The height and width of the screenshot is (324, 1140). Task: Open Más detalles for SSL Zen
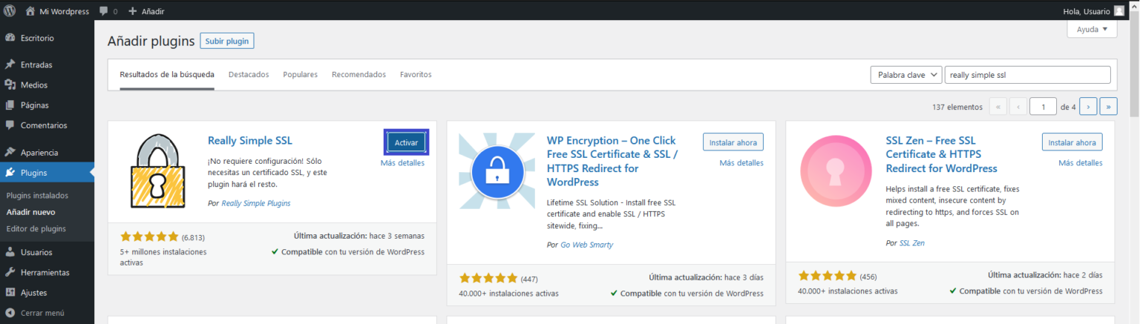(1081, 163)
